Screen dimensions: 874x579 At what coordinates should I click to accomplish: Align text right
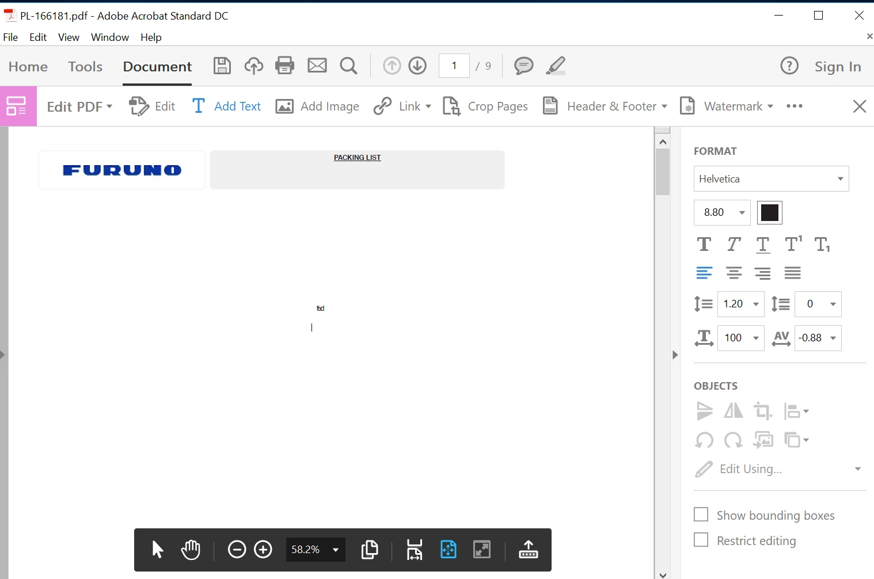point(763,273)
